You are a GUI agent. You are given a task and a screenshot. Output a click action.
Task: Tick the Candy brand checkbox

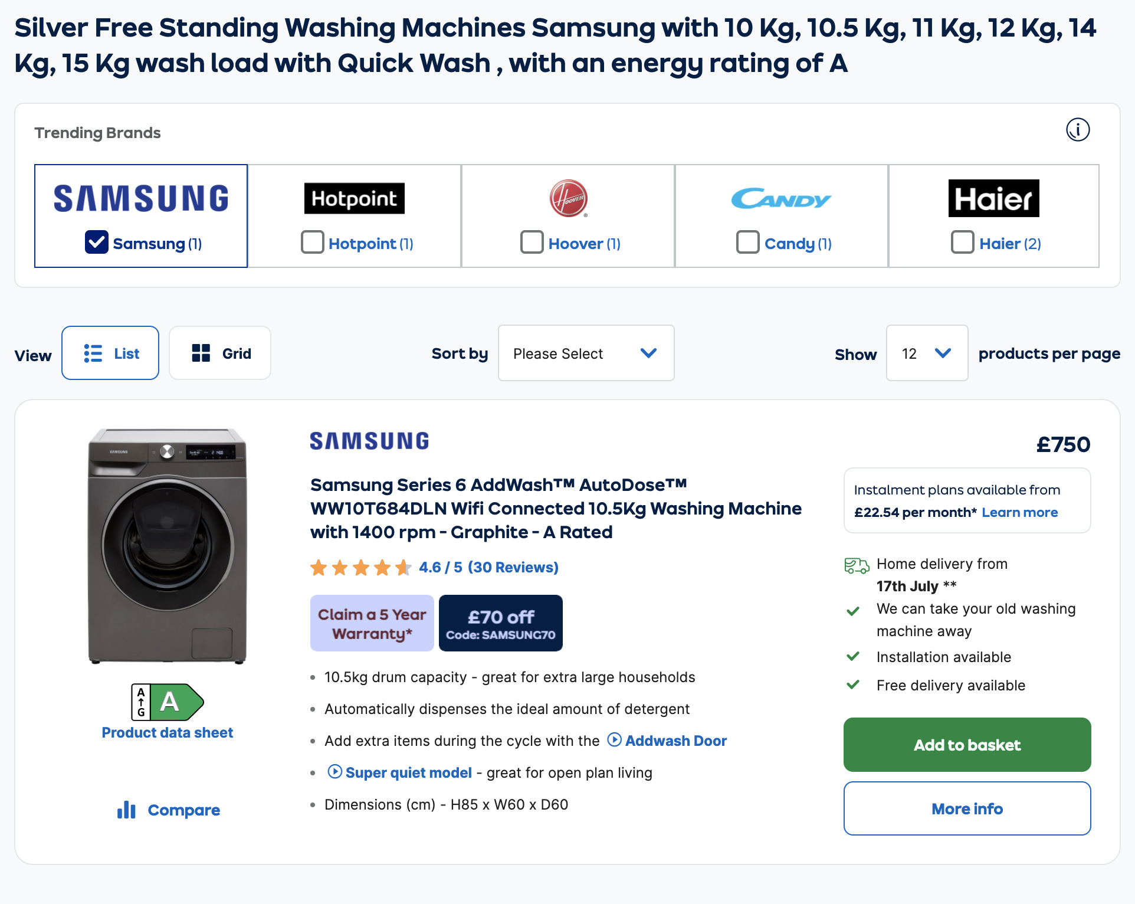(747, 243)
